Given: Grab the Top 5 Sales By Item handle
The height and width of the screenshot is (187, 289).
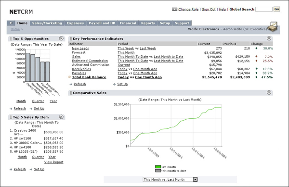Looking at the screenshot, I should point(11,117).
